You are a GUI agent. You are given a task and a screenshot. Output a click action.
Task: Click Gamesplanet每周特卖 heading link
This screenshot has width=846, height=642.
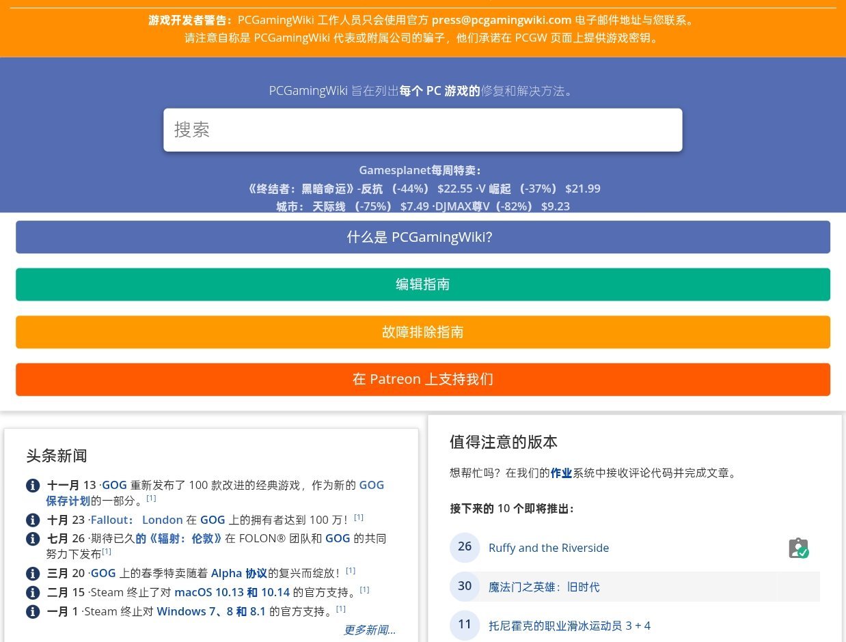click(420, 170)
